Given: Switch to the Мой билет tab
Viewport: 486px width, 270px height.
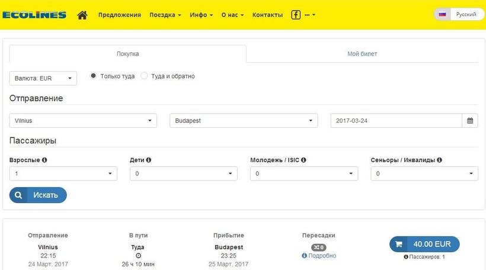Looking at the screenshot, I should click(x=362, y=54).
